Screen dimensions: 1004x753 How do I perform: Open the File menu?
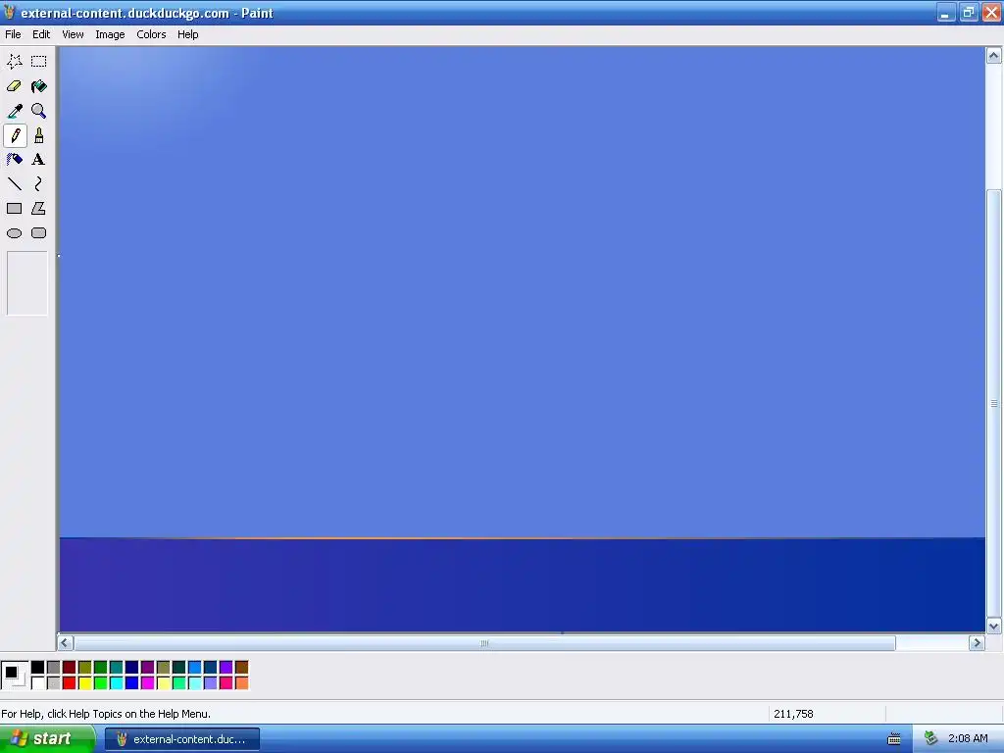[13, 34]
